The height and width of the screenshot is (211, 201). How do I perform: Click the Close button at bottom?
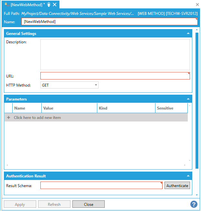pos(89,204)
